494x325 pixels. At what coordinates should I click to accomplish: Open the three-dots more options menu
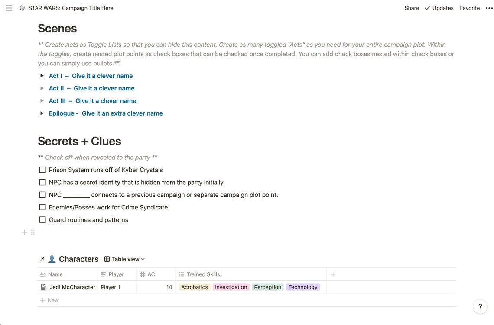pos(489,8)
